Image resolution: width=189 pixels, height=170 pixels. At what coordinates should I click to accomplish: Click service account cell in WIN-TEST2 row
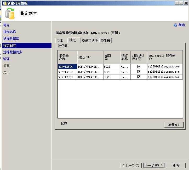[x=165, y=72]
